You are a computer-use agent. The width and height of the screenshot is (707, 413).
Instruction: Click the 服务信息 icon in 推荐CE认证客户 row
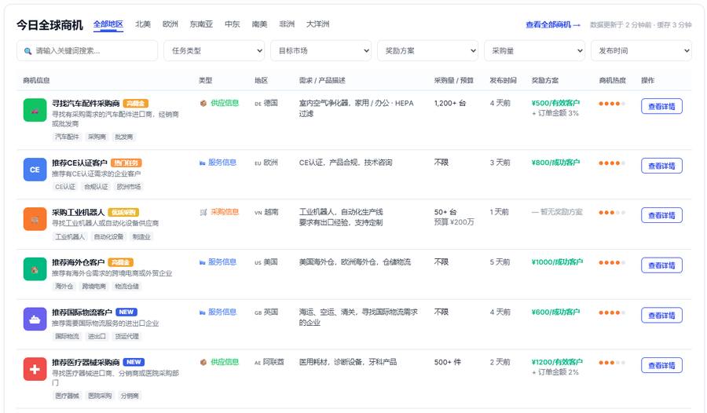(203, 163)
